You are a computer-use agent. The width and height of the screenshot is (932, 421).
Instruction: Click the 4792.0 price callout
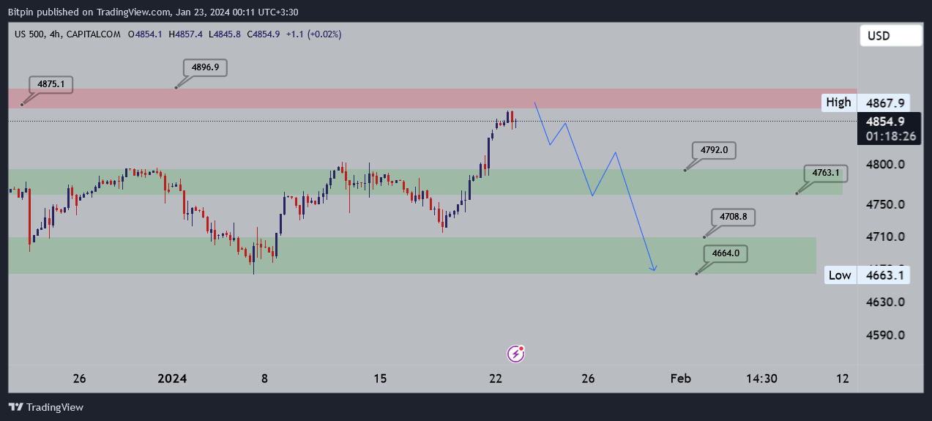[x=714, y=150]
